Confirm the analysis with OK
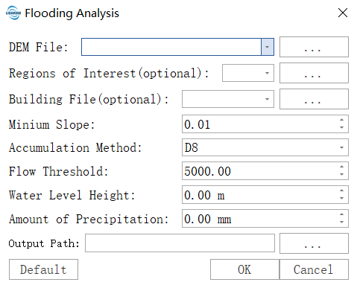Screen dimensions: 357x288 coord(244,269)
